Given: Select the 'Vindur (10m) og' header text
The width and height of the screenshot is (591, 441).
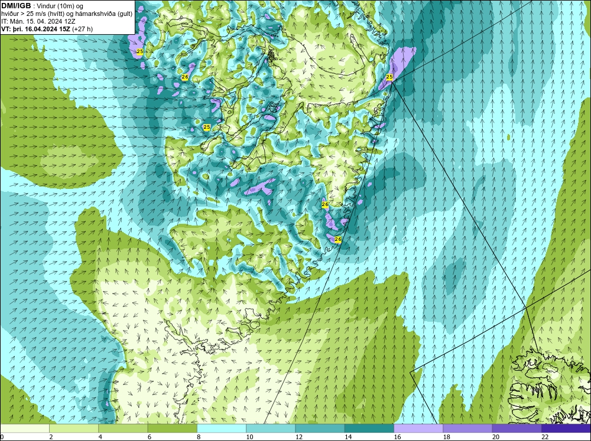Looking at the screenshot, I should (61, 6).
